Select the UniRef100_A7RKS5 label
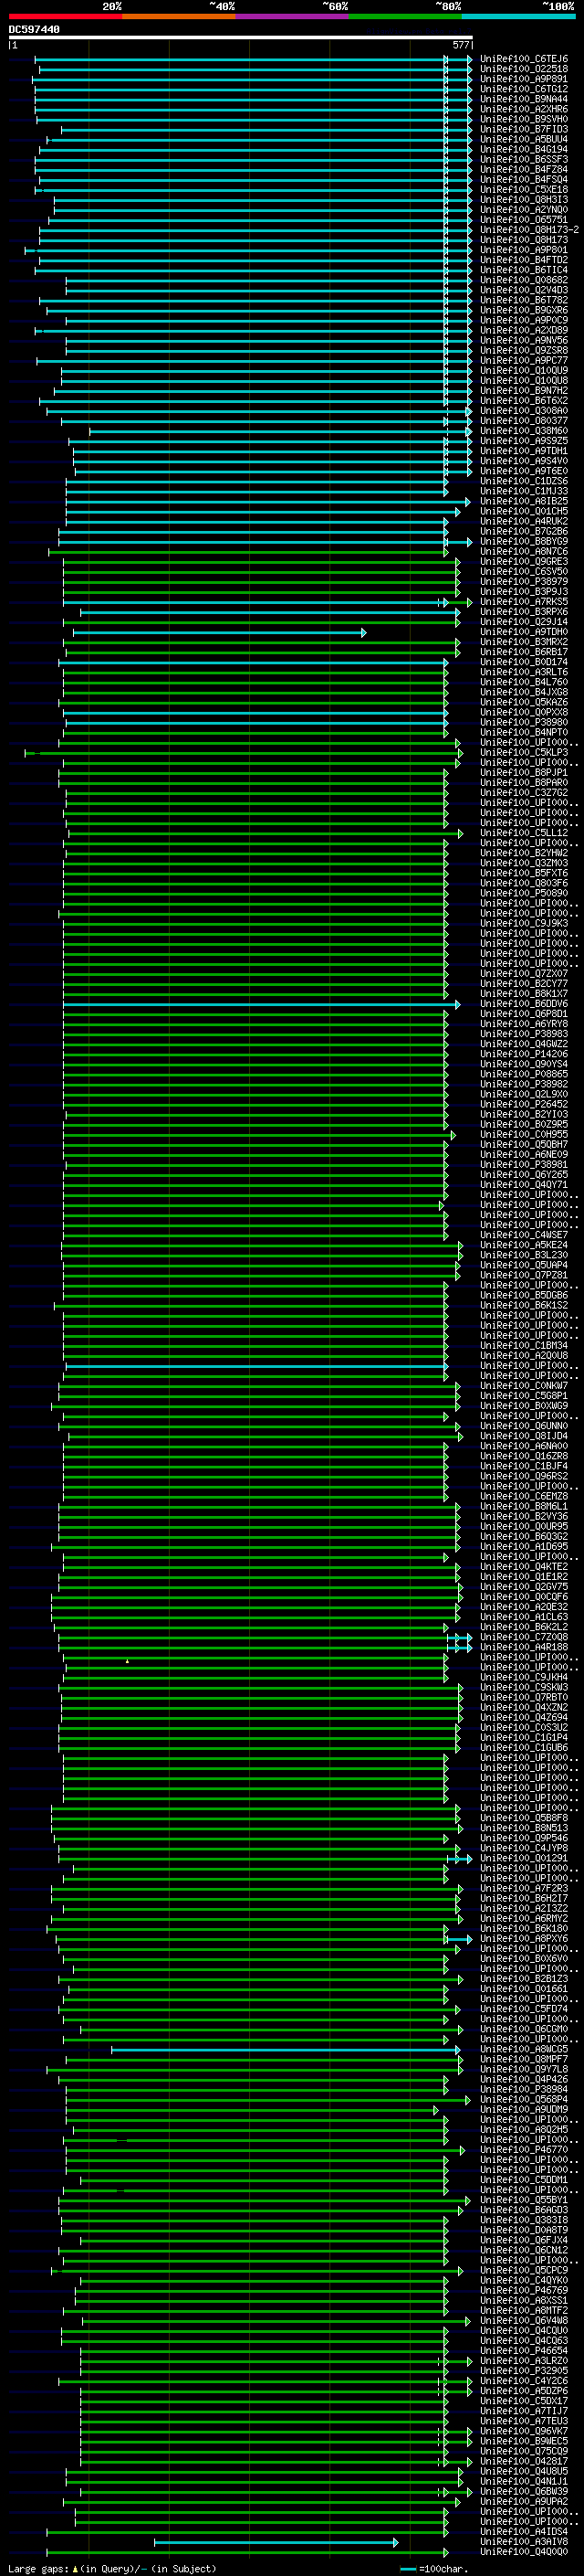 point(523,602)
